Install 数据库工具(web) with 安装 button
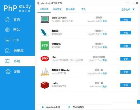This screenshot has width=140, height=110. (x=126, y=72)
